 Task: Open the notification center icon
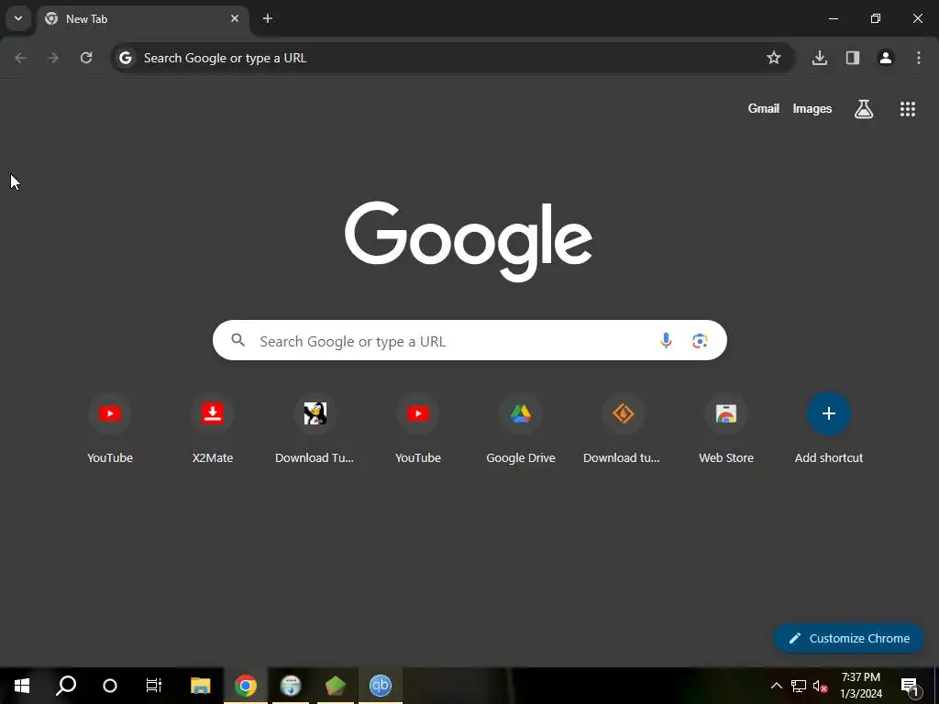point(910,686)
